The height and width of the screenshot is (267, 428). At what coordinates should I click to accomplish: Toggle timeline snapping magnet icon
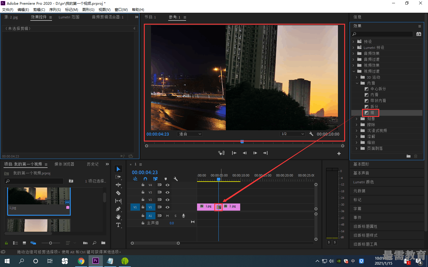145,179
